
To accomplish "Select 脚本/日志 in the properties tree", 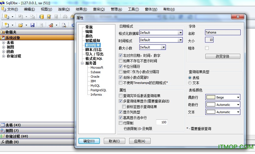I will point(93,50).
